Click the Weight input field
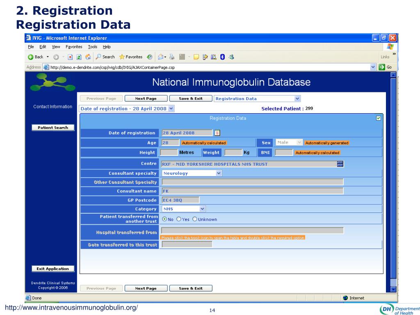420x315 pixels. coord(233,153)
